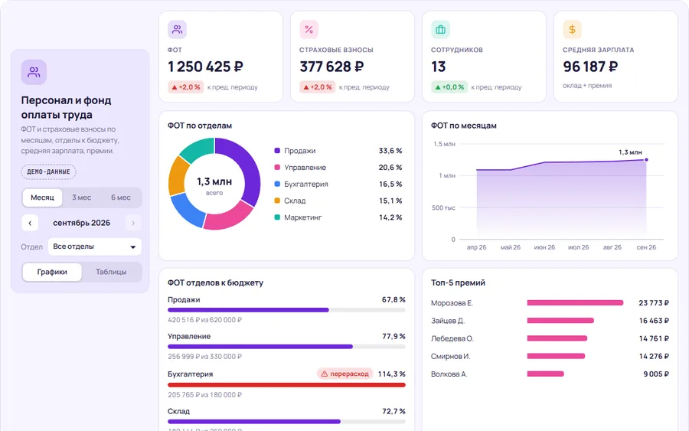Click the +0,0 % badge on Сотрудников card

pyautogui.click(x=449, y=87)
